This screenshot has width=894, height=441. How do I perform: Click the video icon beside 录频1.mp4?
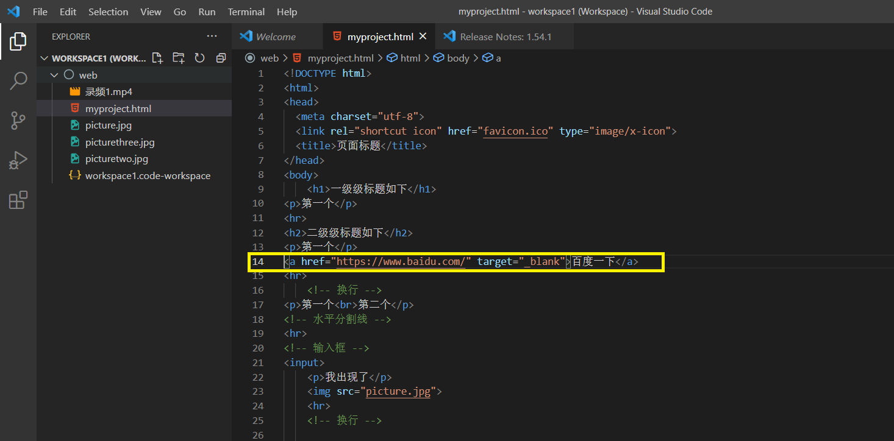tap(75, 92)
